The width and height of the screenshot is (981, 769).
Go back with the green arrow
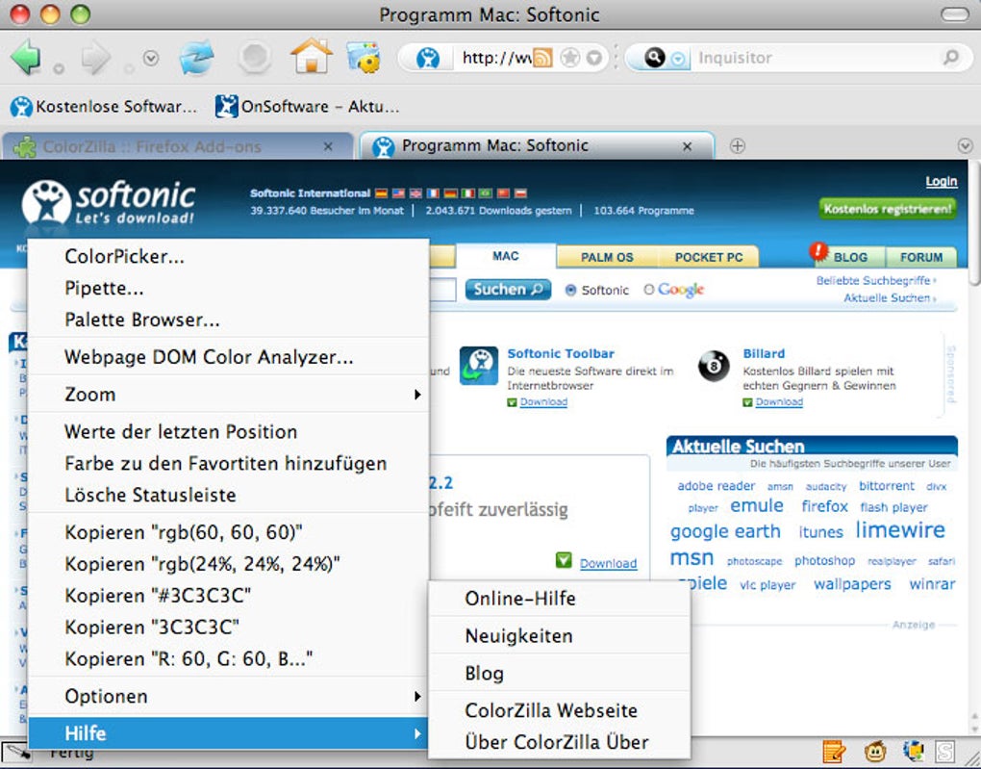(26, 57)
